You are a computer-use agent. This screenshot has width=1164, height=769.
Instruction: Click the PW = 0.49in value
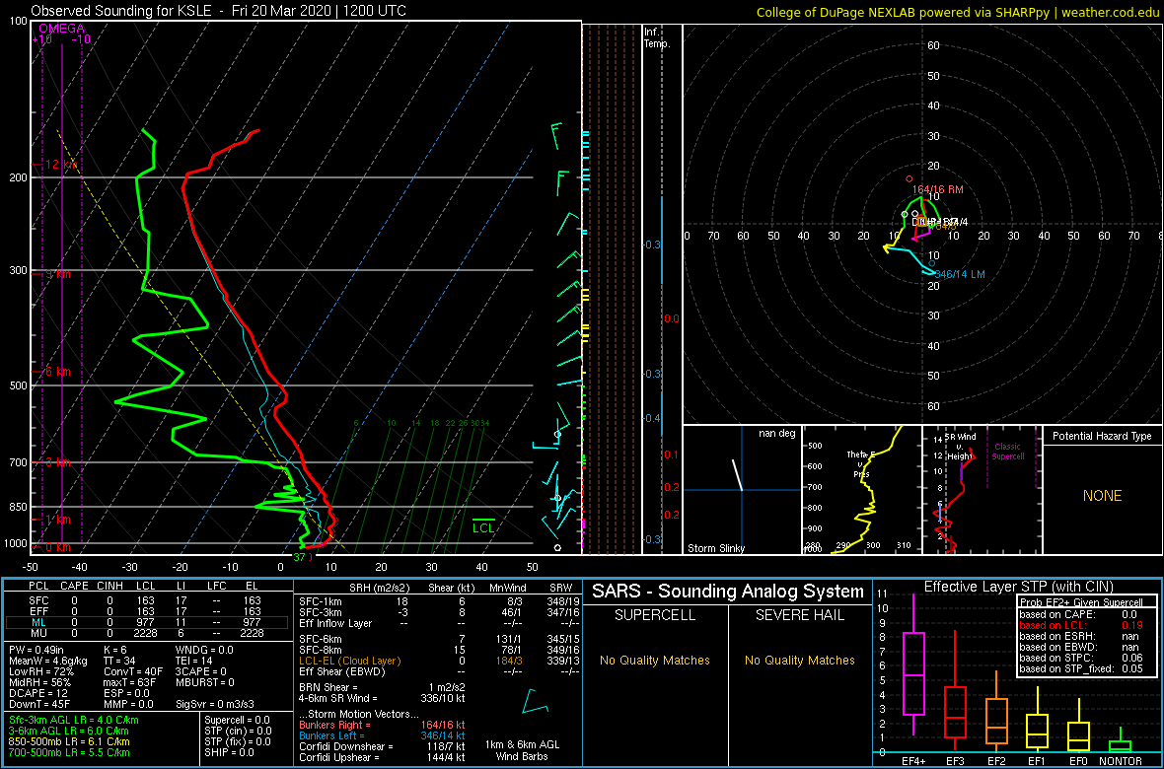coord(37,650)
